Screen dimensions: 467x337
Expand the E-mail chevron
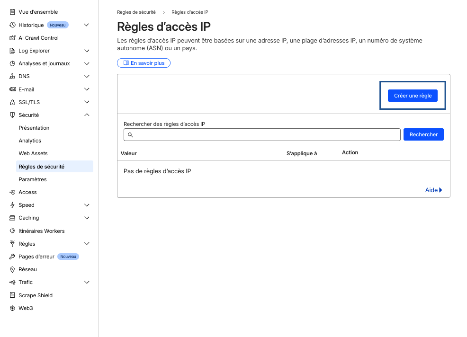(87, 89)
